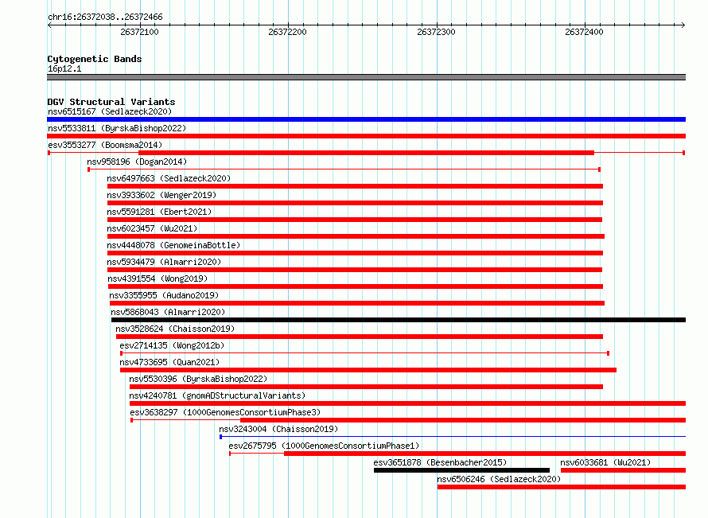Click nsv5934479 (Almarri2020) label
This screenshot has width=708, height=518.
[x=164, y=262]
